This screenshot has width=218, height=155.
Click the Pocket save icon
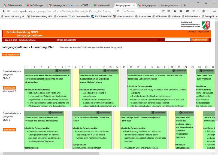click(x=187, y=11)
